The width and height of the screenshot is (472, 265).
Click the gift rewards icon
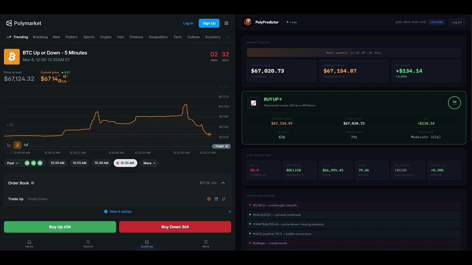(x=216, y=199)
